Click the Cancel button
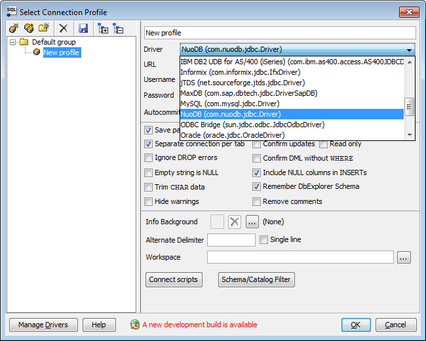The image size is (426, 341). 396,325
